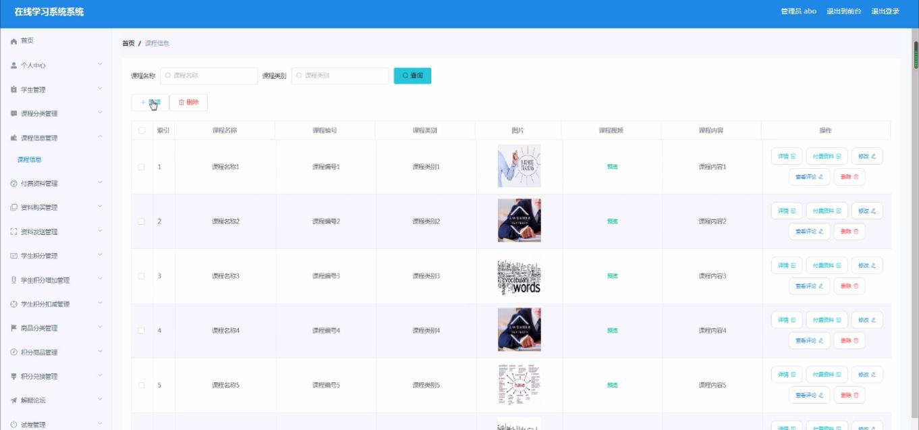Screen dimensions: 919x430
Task: Open the vocabulary words image of 课程名称3
Action: point(519,276)
